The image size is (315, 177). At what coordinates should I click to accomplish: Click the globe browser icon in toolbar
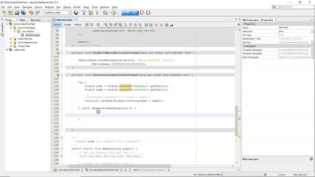point(76,13)
